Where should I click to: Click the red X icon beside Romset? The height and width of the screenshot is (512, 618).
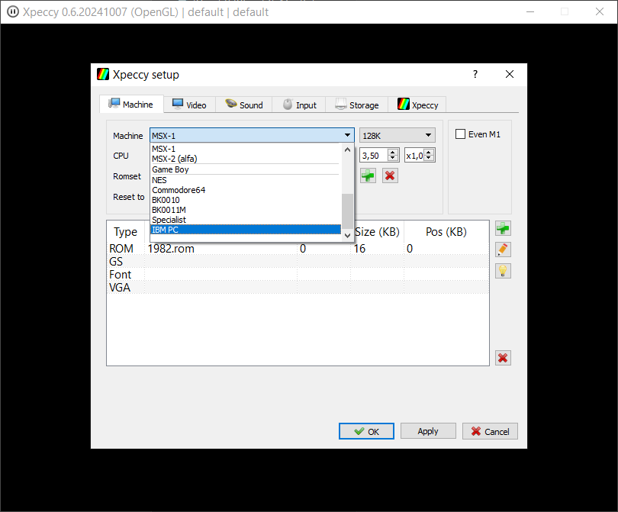pyautogui.click(x=390, y=175)
